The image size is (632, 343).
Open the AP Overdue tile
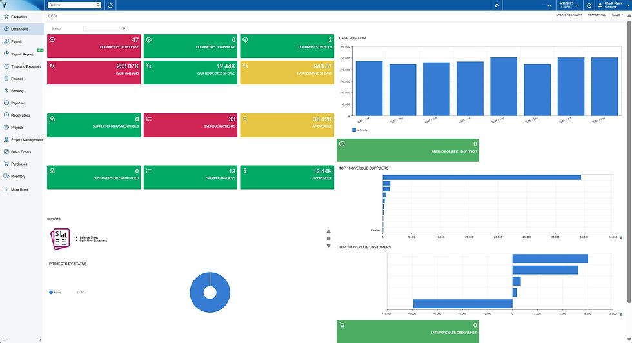(287, 125)
